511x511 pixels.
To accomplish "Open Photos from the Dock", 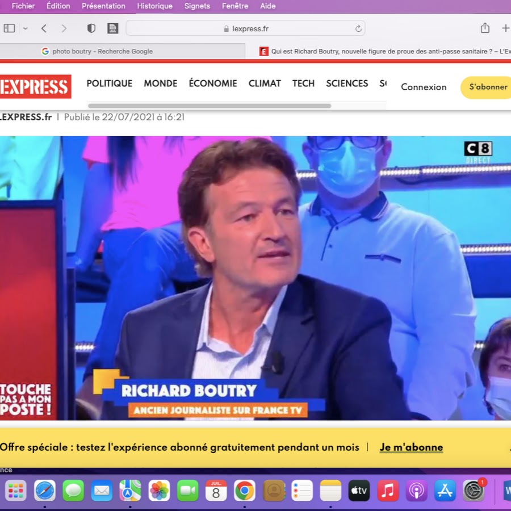I will tap(159, 491).
